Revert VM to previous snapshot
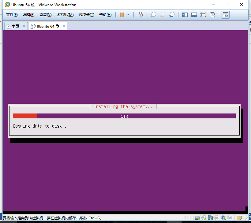Viewport: 251px width, 223px height. 163,15
